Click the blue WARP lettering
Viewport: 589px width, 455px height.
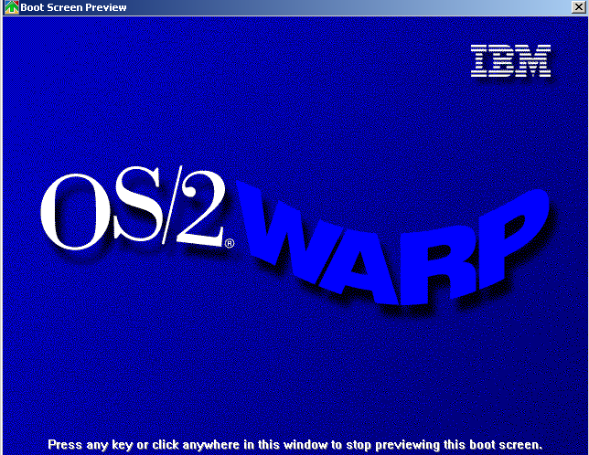tap(393, 244)
